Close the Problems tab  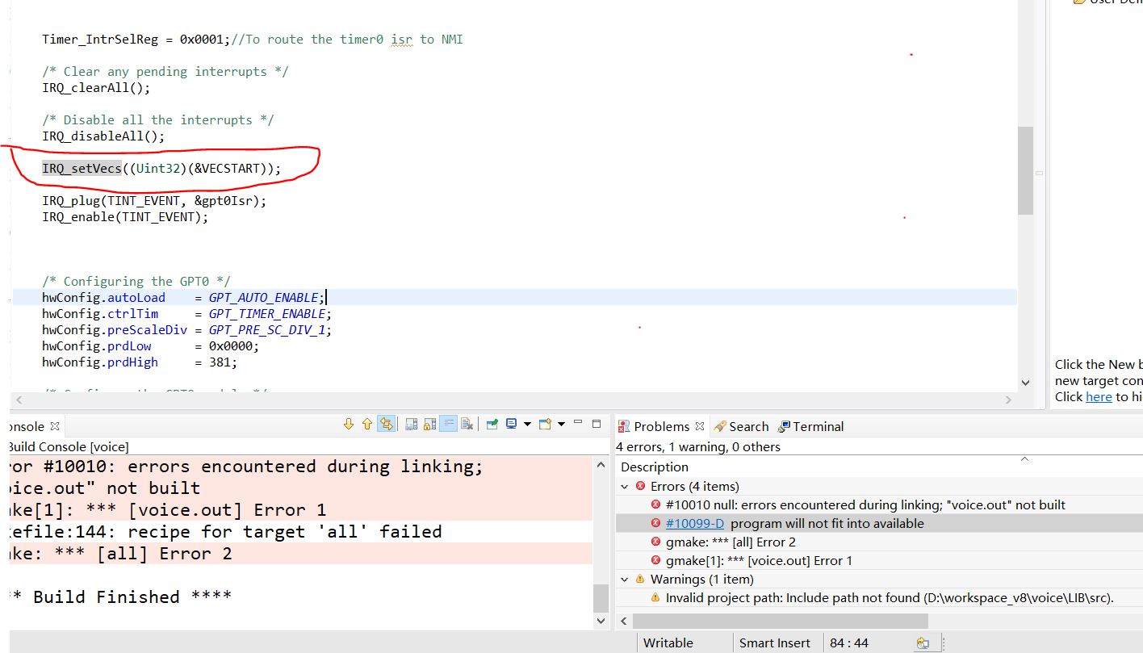[x=699, y=426]
